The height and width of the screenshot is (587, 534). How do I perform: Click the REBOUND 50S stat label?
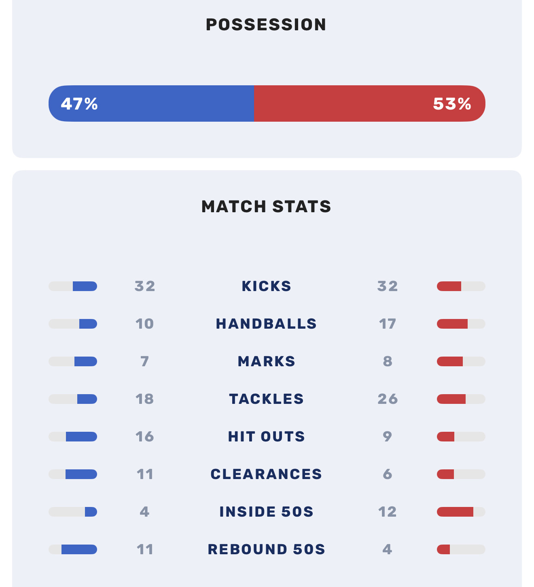266,549
